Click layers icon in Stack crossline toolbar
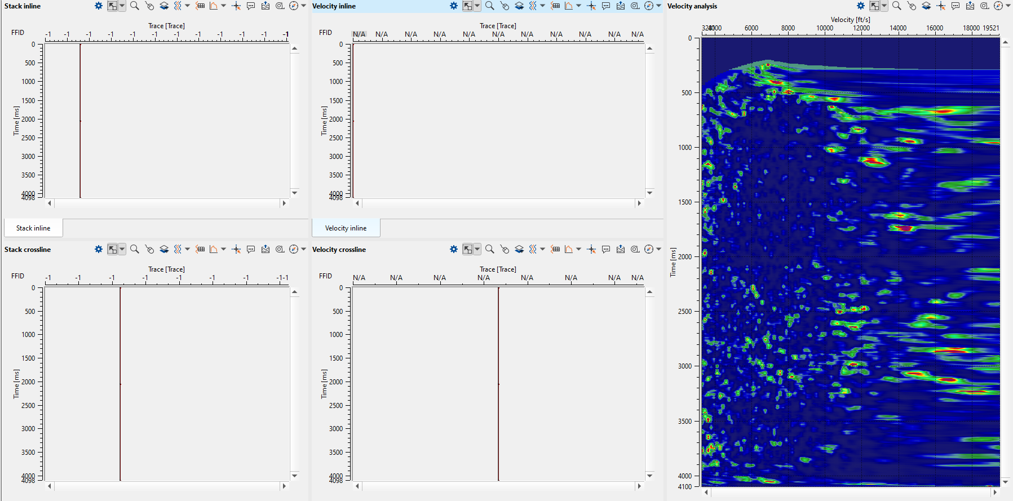 coord(164,250)
